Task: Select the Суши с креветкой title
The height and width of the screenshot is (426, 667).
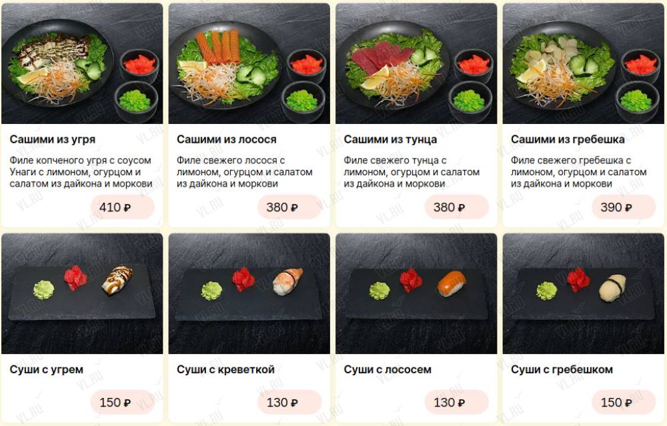Action: (x=226, y=369)
